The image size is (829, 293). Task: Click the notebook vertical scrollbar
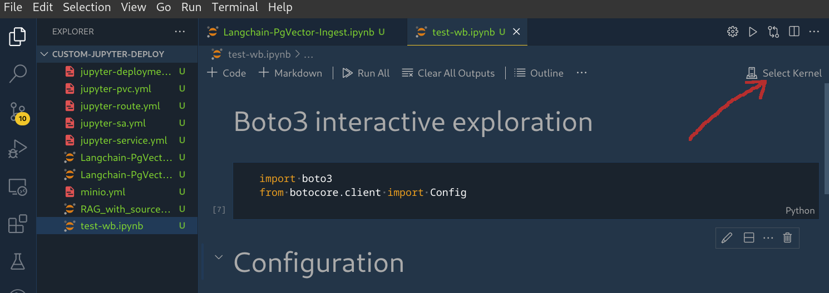click(826, 139)
